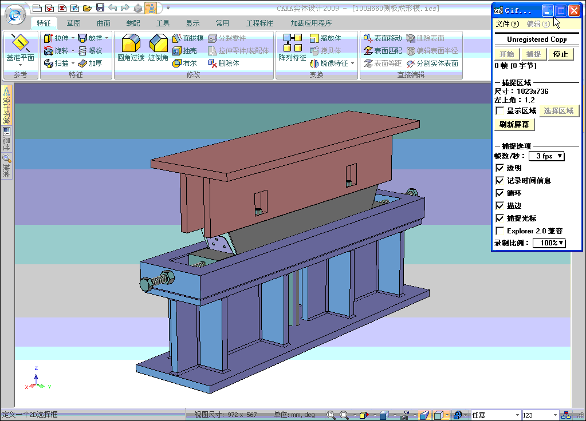The image size is (586, 421).
Task: Open the 文件 menu in Gif recorder
Action: (x=507, y=24)
